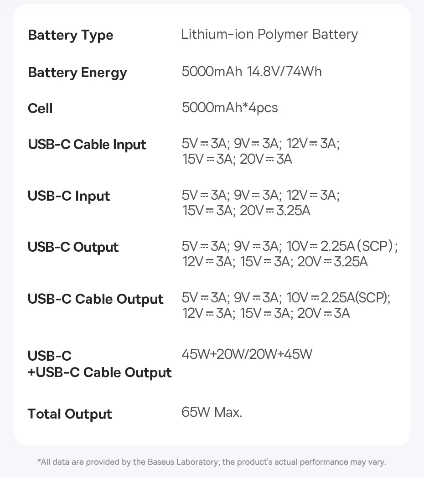Click the 'USB-C Cable Output' label
The width and height of the screenshot is (424, 477).
click(95, 299)
